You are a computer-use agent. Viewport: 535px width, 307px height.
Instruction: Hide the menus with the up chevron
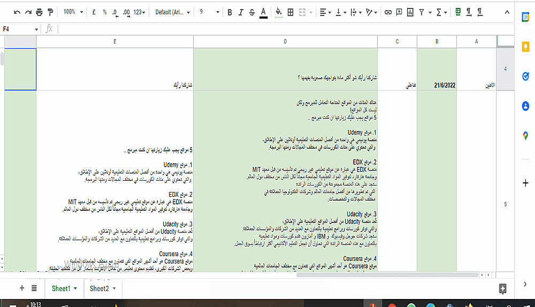coord(507,12)
